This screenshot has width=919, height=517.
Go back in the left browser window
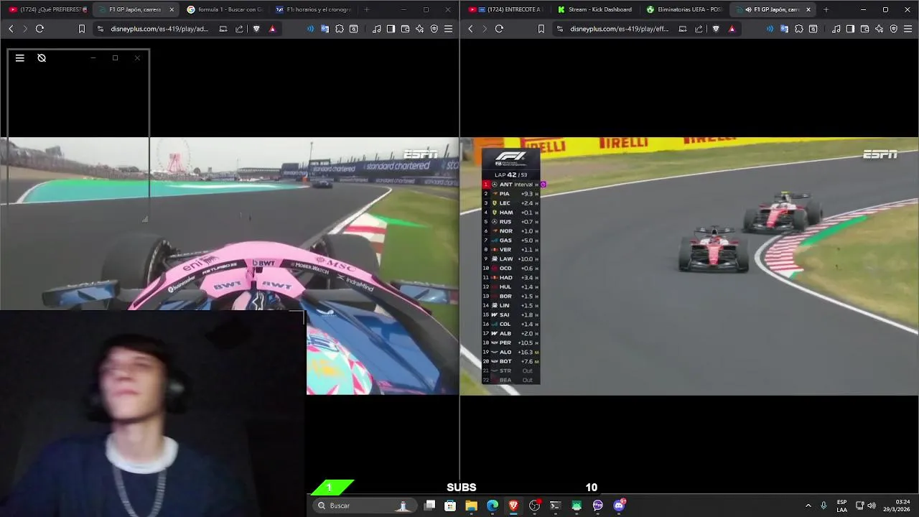click(x=11, y=29)
